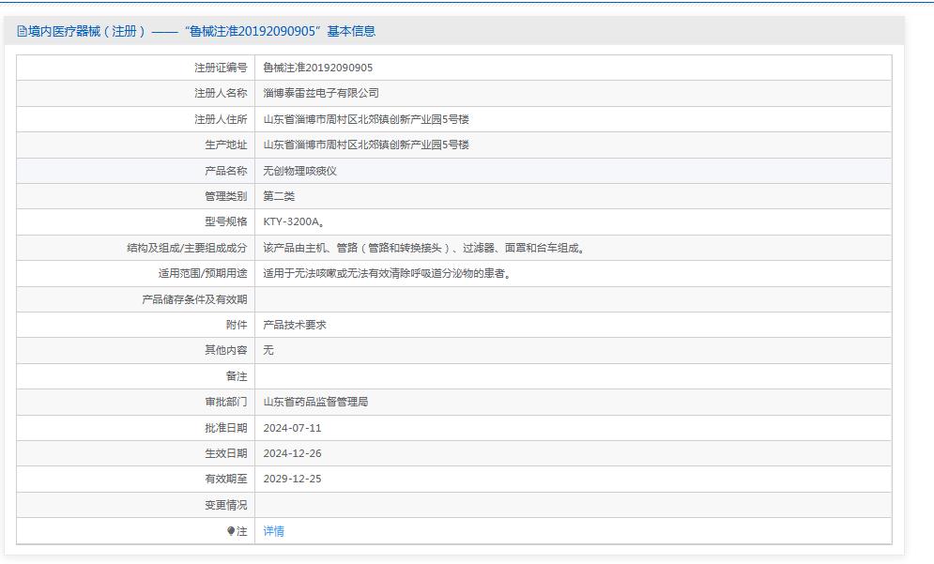Image resolution: width=934 pixels, height=564 pixels.
Task: Click the 适用范围/预期用途 label
Action: [203, 273]
